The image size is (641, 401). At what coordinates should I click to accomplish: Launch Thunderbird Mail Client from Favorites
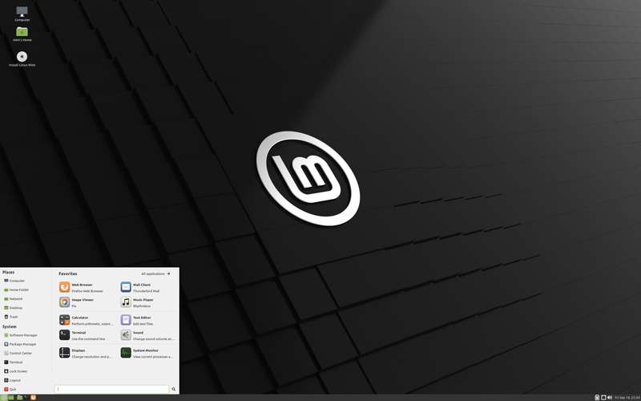147,287
